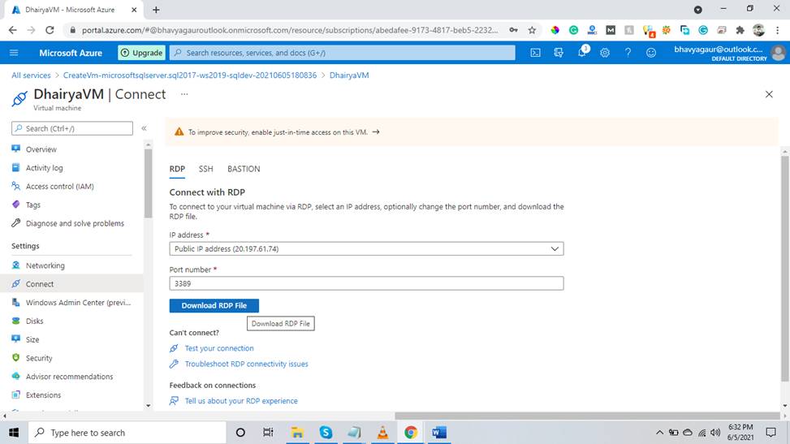This screenshot has width=790, height=444.
Task: Open Advisor recommendations
Action: (x=69, y=377)
